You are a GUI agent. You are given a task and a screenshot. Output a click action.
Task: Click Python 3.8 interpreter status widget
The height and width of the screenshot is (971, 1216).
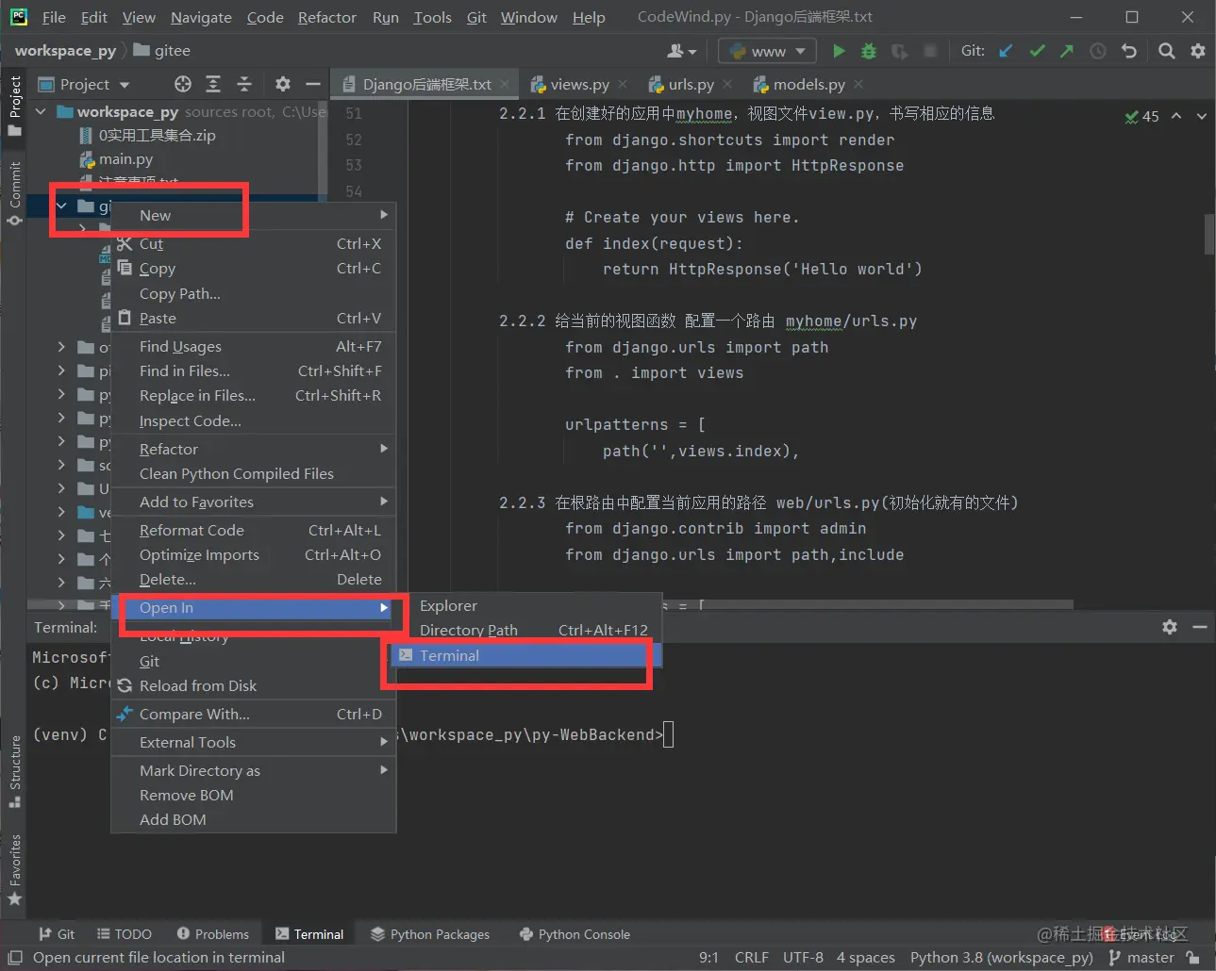coord(1001,958)
